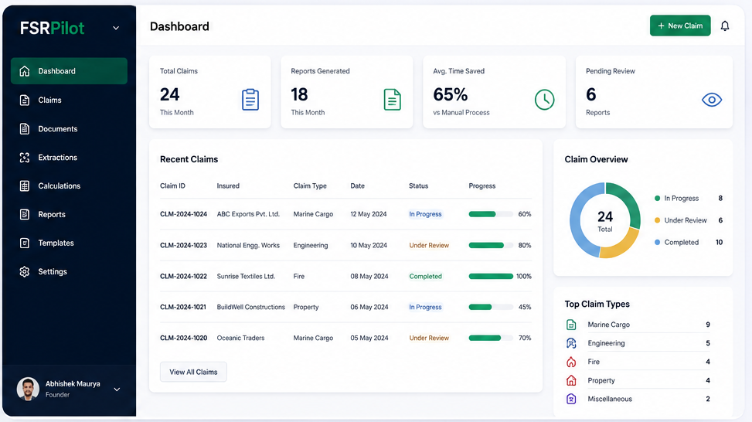Image resolution: width=752 pixels, height=422 pixels.
Task: Click the yellow Under Review legend dot
Action: click(x=657, y=220)
